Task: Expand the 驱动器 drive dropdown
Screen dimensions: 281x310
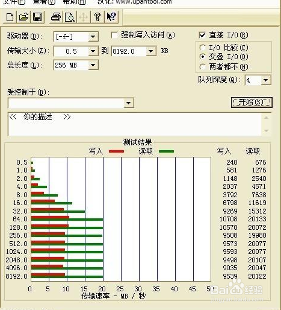Action: [93, 37]
